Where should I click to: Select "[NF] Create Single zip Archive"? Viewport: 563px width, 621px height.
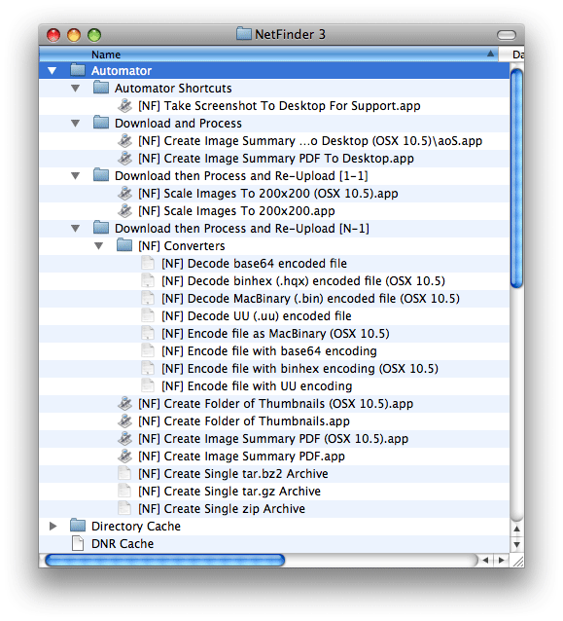(274, 508)
